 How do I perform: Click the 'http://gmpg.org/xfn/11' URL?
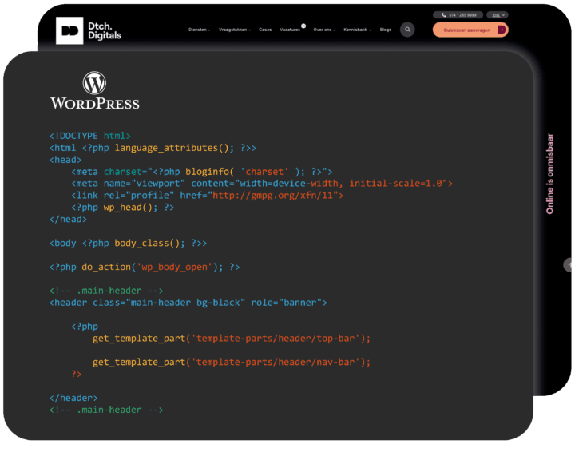[x=272, y=196]
